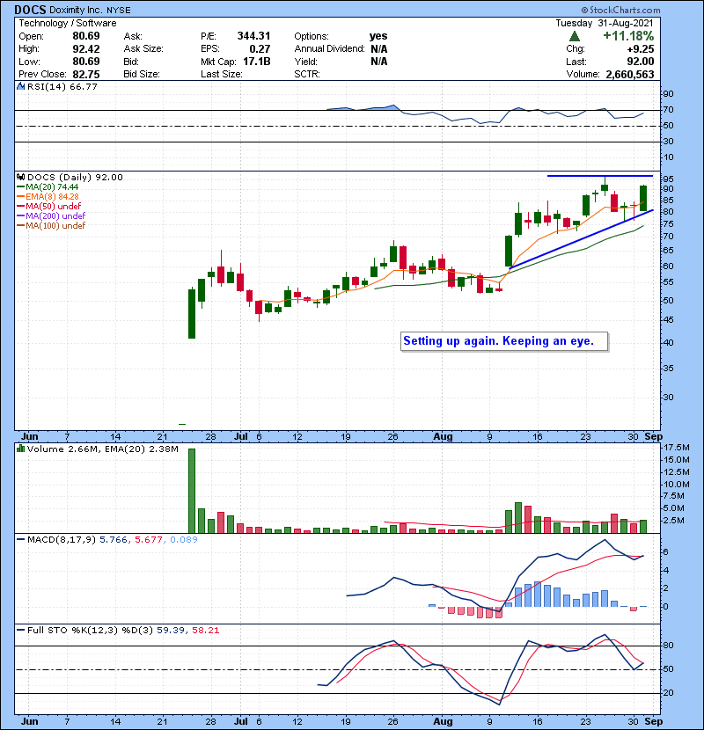Click the Mkt Cap value 17.1B
This screenshot has width=704, height=730.
pyautogui.click(x=257, y=62)
